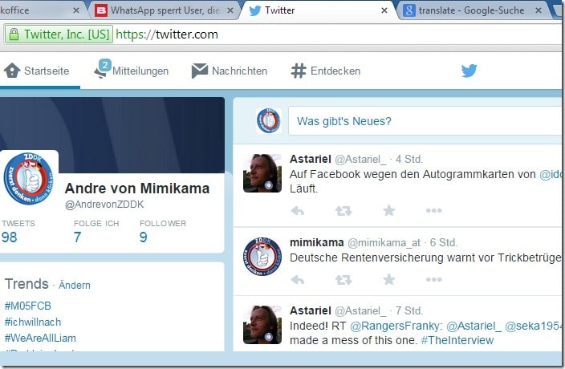
Task: Open @AndrevonZDDK handle link
Action: point(104,205)
